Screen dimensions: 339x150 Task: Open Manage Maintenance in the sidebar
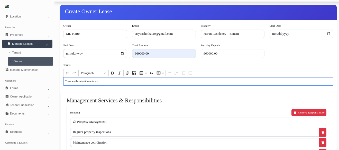coord(24,70)
